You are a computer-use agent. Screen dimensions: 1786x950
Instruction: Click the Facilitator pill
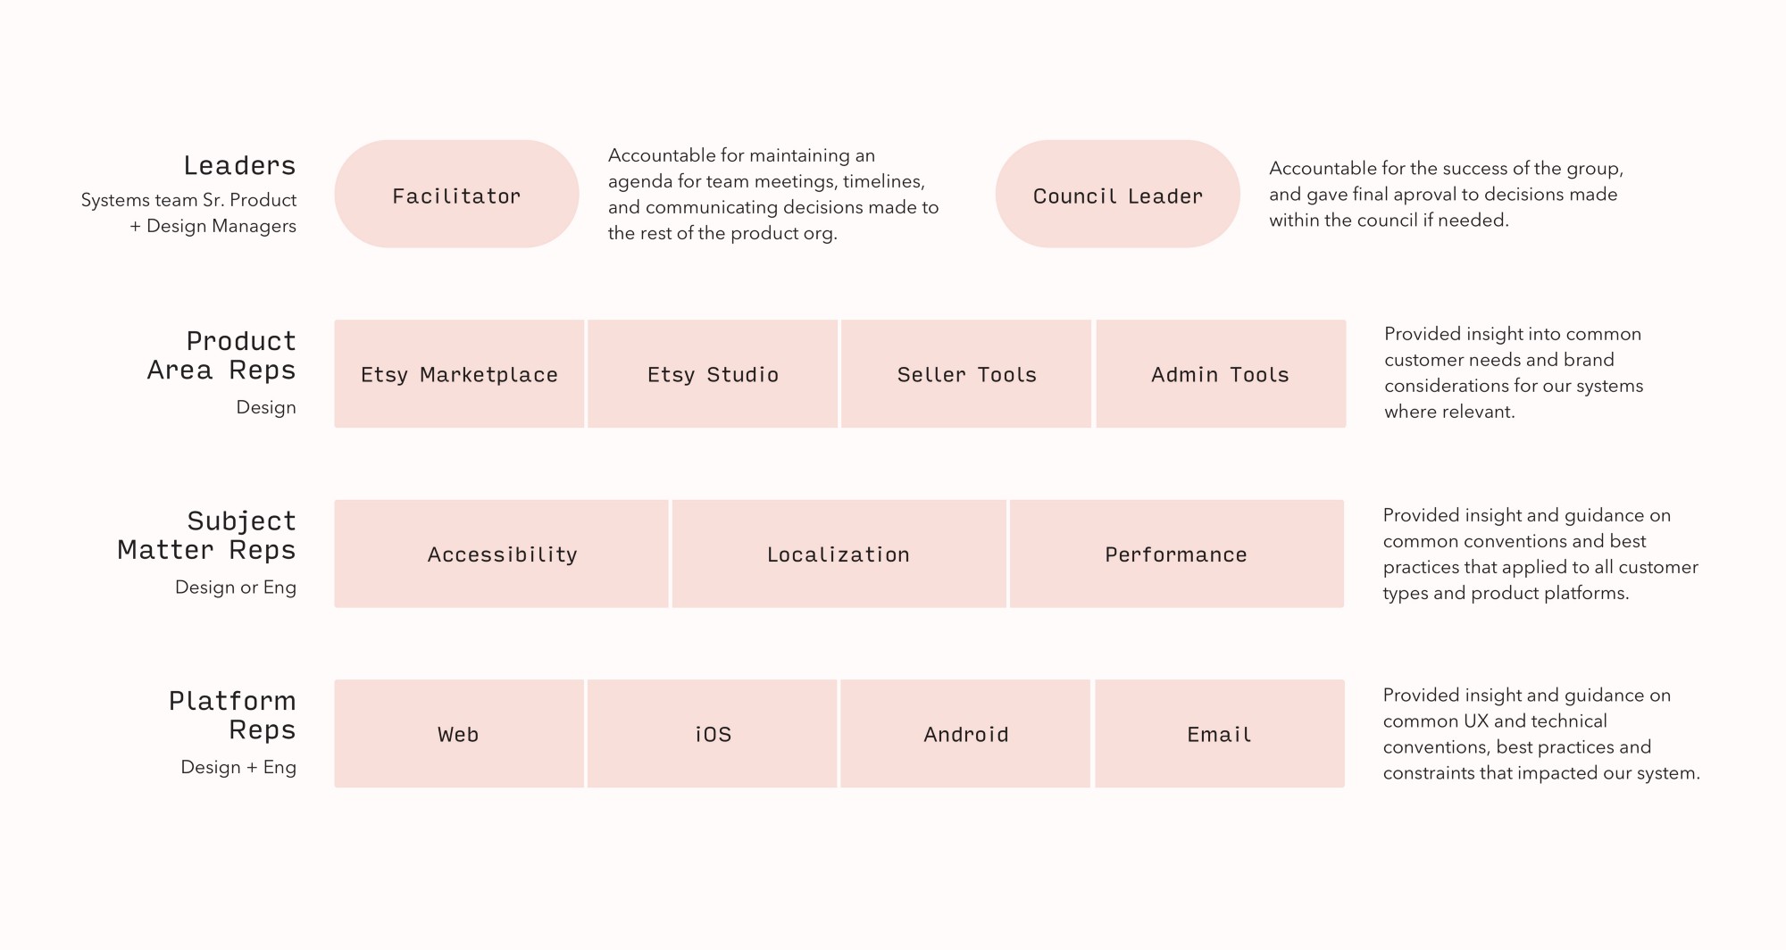pos(456,195)
